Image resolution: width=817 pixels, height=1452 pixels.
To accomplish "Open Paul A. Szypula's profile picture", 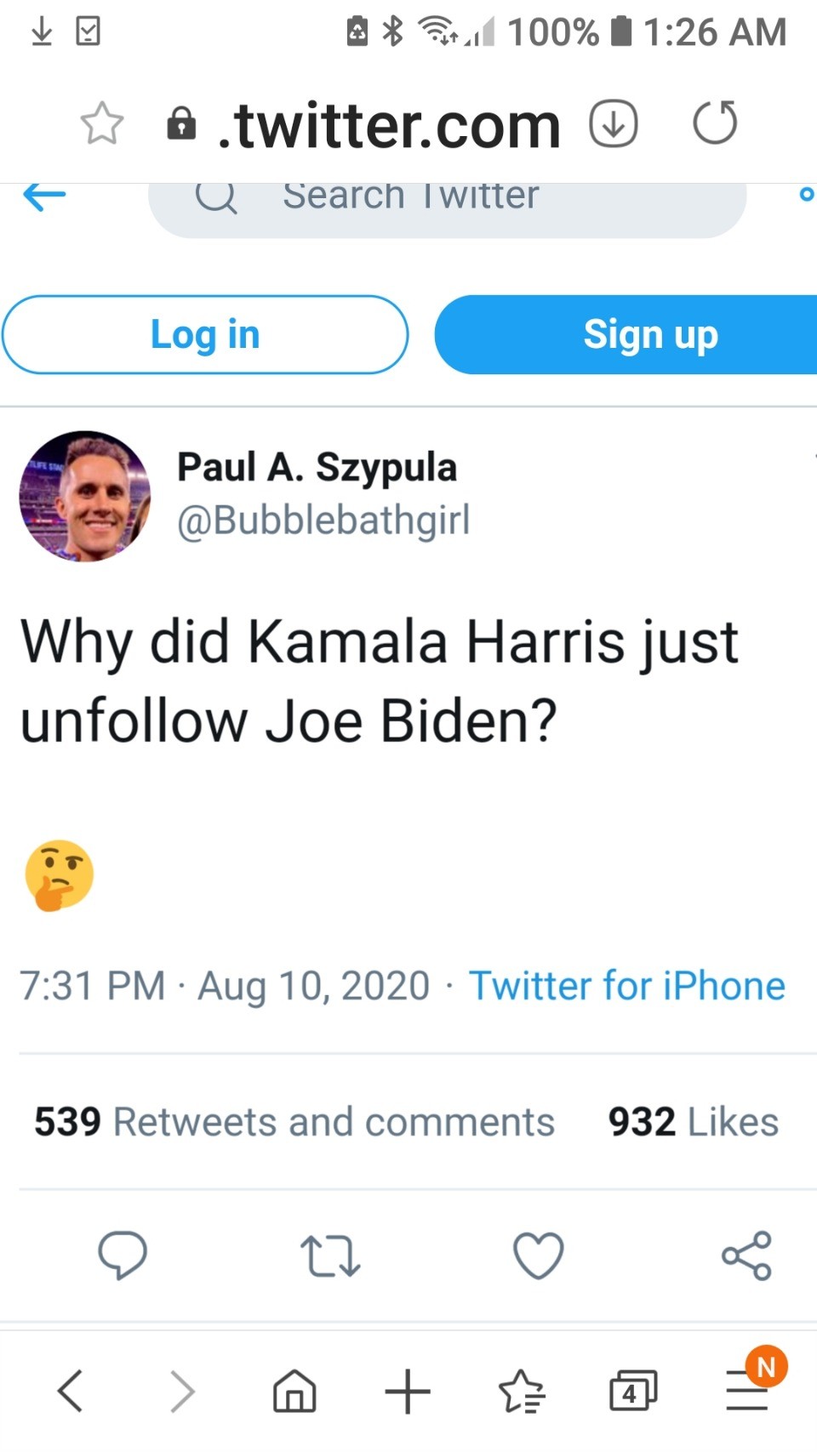I will point(84,496).
